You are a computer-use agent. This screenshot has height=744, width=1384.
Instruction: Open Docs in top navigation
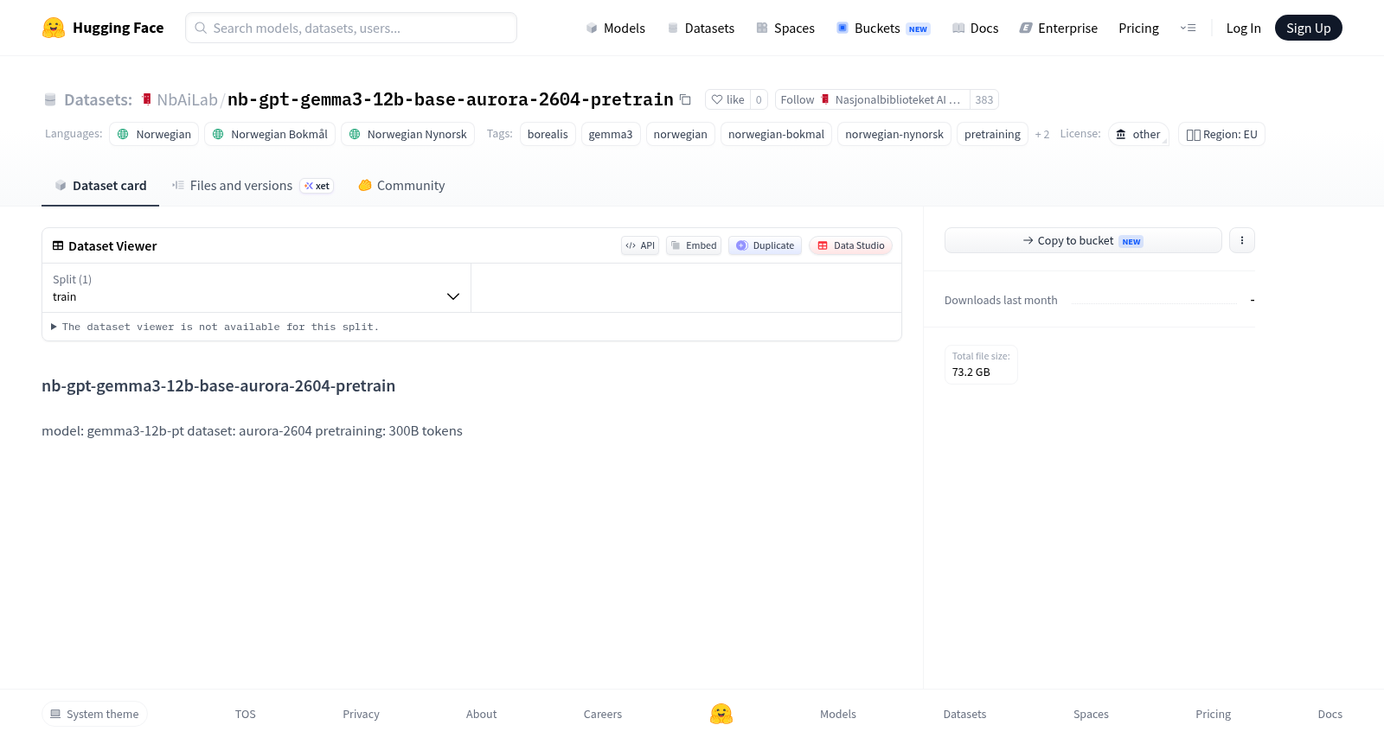tap(975, 28)
